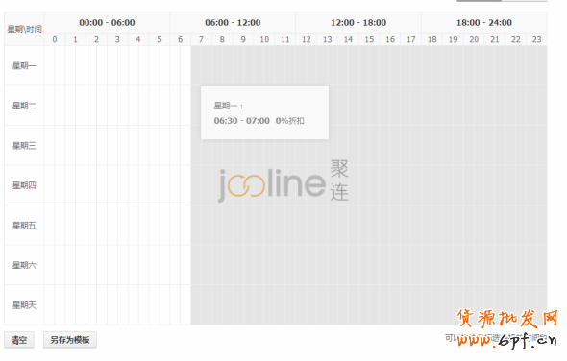Click the 星期天 cell at hour 20
This screenshot has width=567, height=361.
474,305
